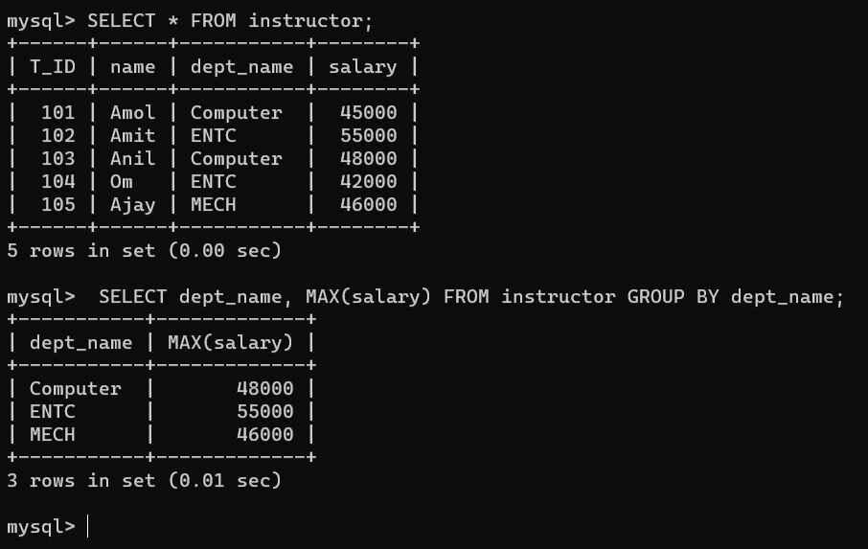Click the salary column header
The height and width of the screenshot is (549, 868).
[x=362, y=67]
